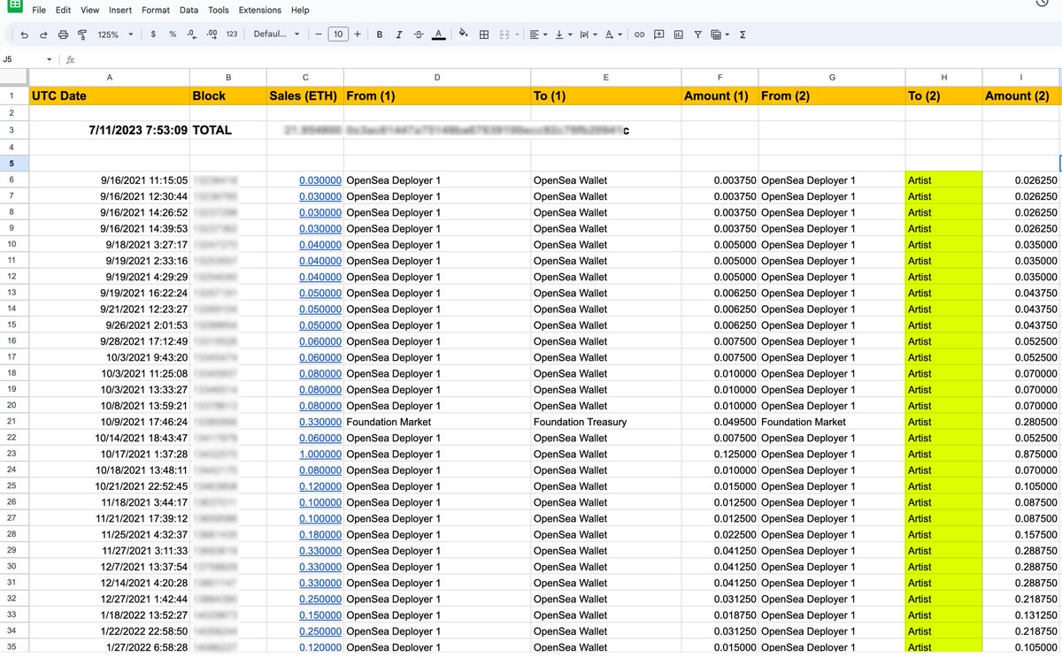The image size is (1062, 657).
Task: Open the borders menu
Action: (484, 34)
